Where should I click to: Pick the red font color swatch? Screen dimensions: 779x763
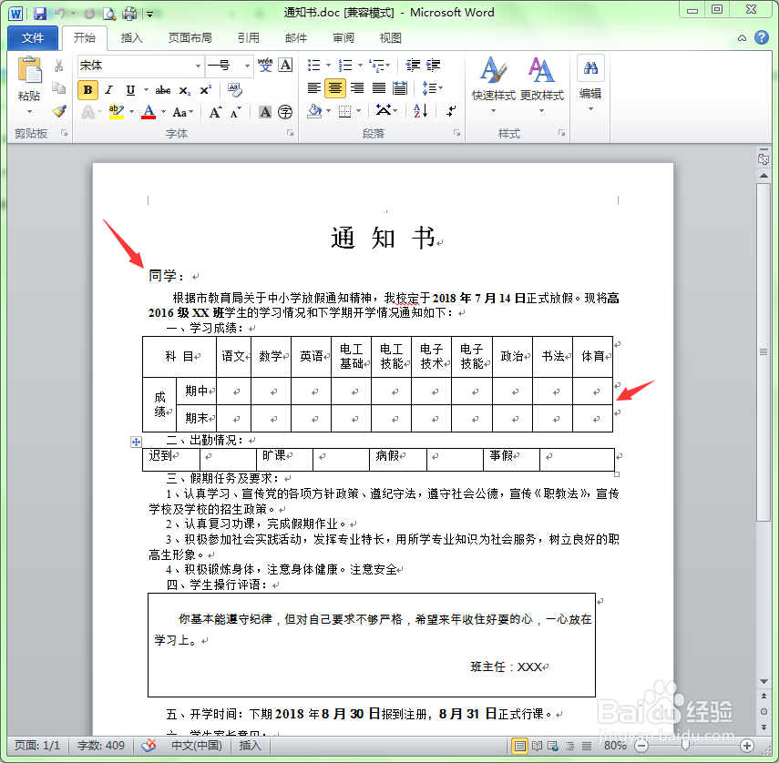point(149,112)
